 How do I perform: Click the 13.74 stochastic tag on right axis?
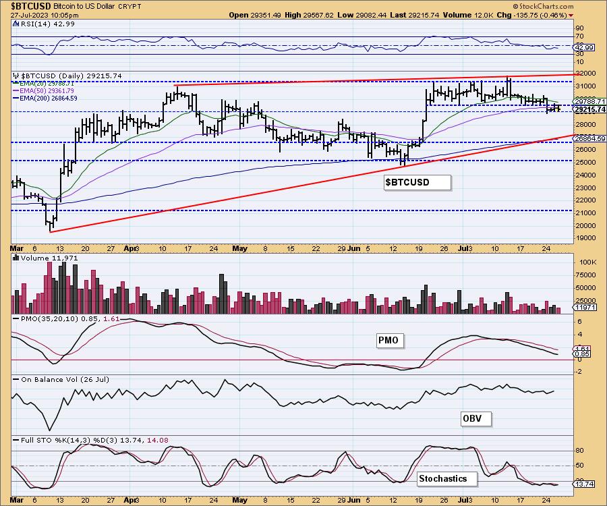(x=584, y=484)
